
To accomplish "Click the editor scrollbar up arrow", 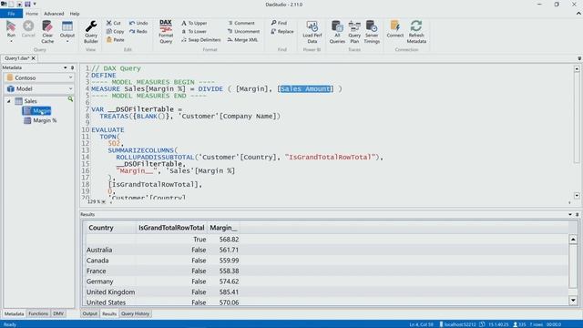I will 577,69.
